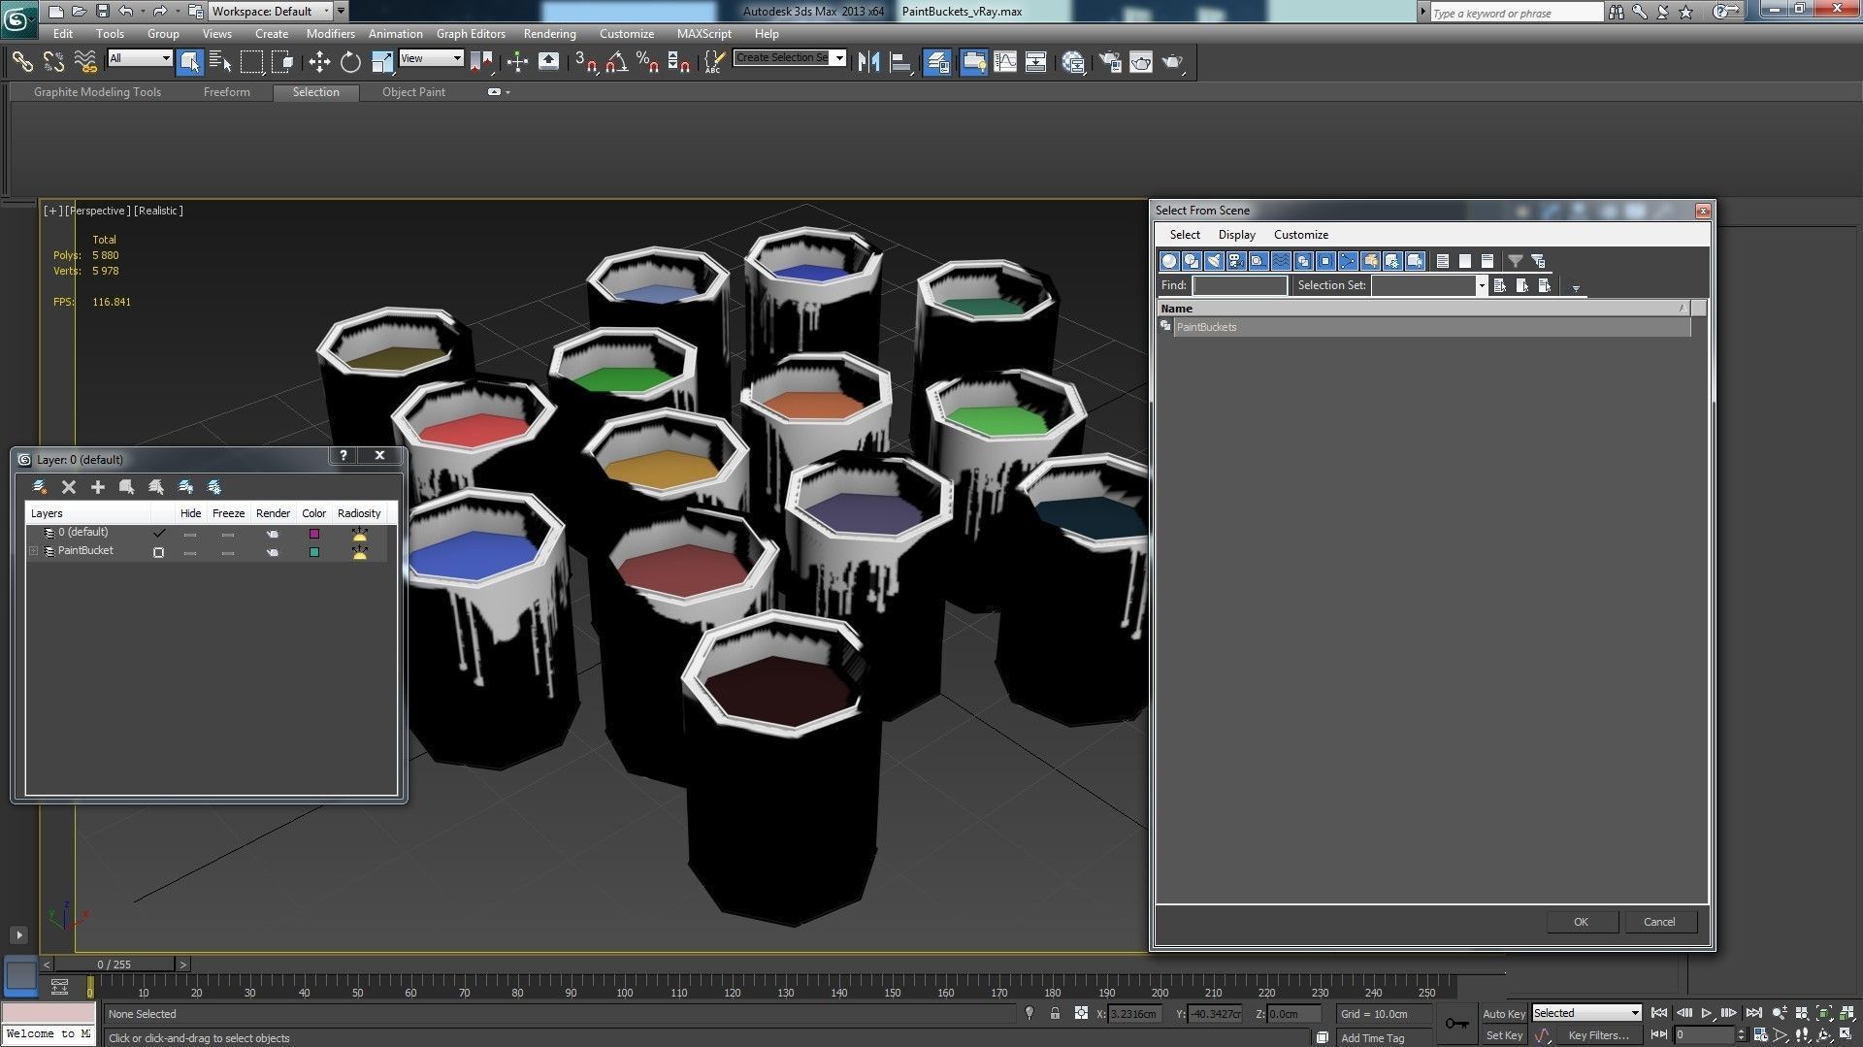1863x1047 pixels.
Task: Open Edit Named Selection Sets icon
Action: [x=714, y=62]
